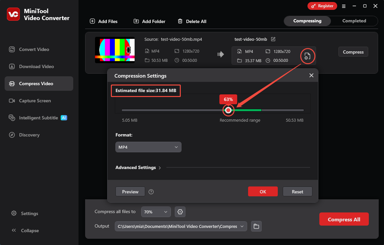The image size is (384, 245).
Task: Click the output folder browse icon
Action: (x=256, y=226)
